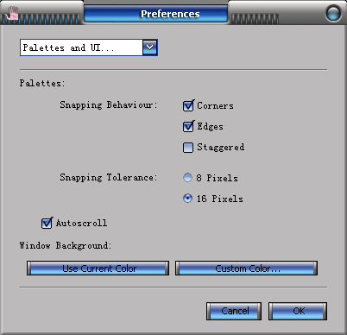347x335 pixels.
Task: Open the Palettes and UI dropdown arrow
Action: 150,47
